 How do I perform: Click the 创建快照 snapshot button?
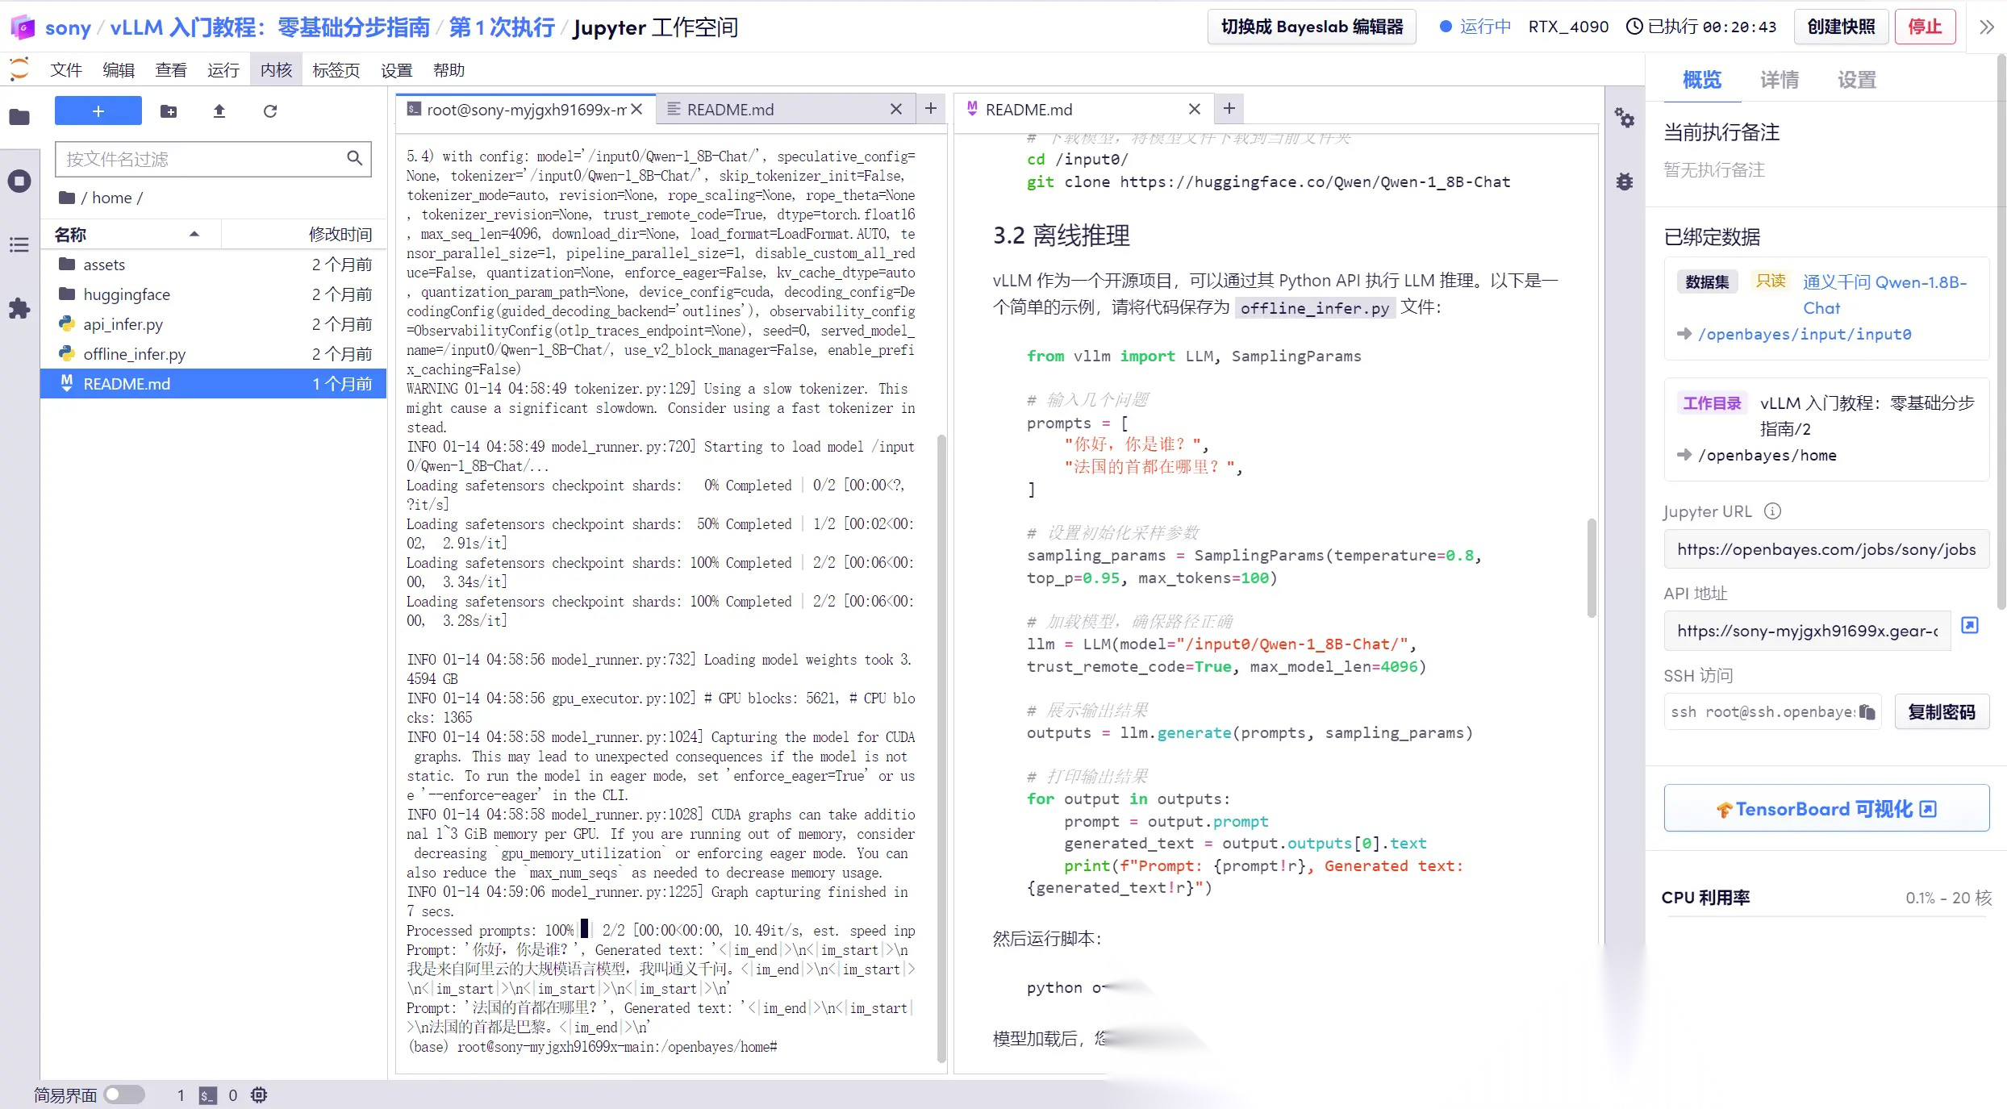(x=1841, y=27)
